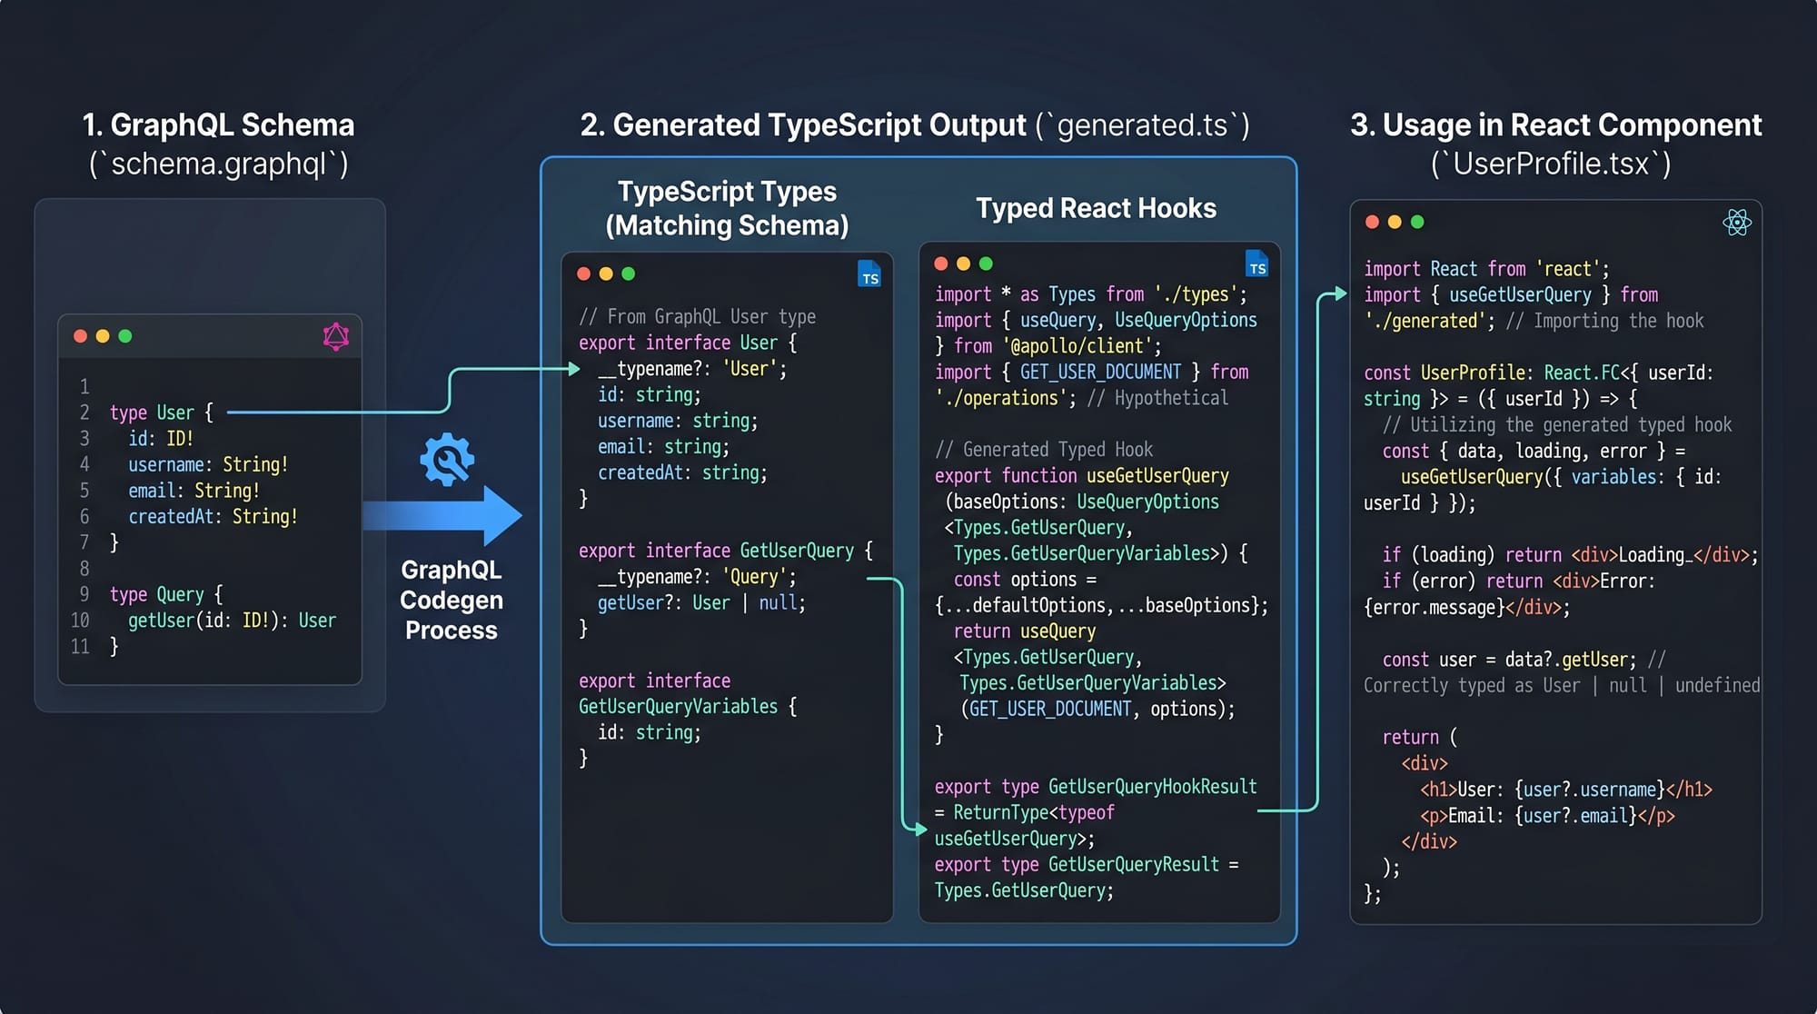Click the '2. Generated TypeScript Output' heading
The width and height of the screenshot is (1817, 1014).
(x=803, y=125)
